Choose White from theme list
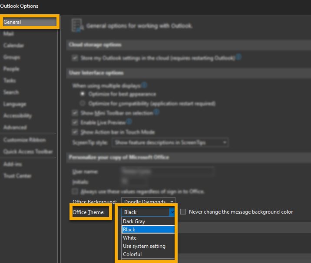 click(148, 238)
